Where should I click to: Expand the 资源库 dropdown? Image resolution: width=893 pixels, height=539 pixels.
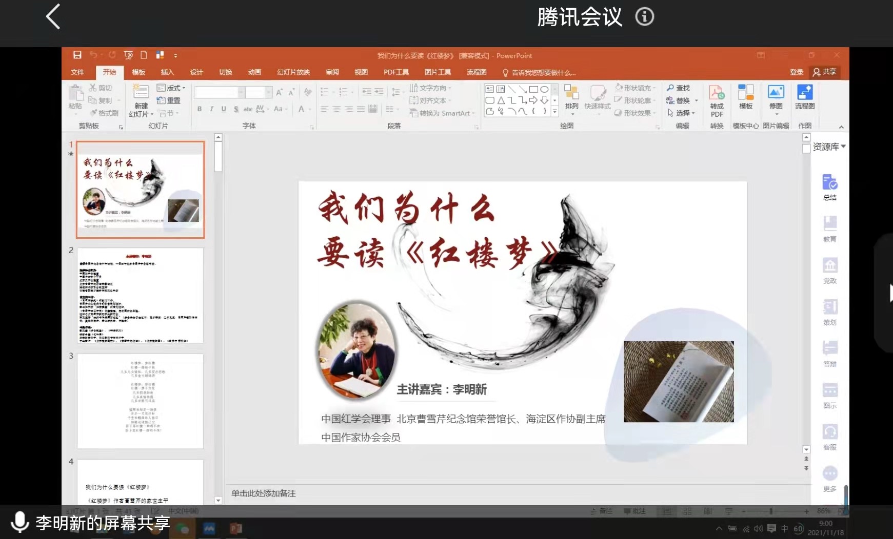click(x=842, y=146)
